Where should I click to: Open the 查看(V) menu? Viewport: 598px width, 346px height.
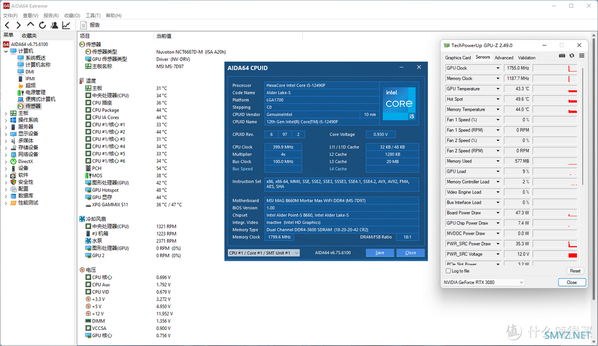(30, 16)
